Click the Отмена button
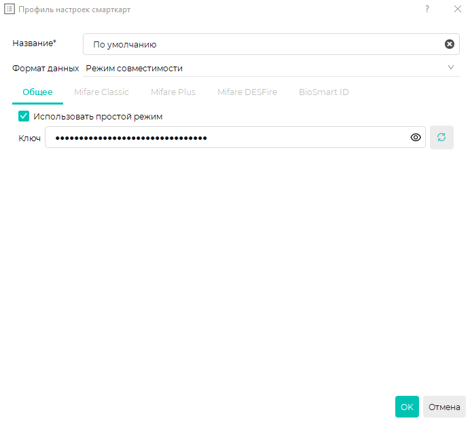This screenshot has height=425, width=472. tap(444, 407)
